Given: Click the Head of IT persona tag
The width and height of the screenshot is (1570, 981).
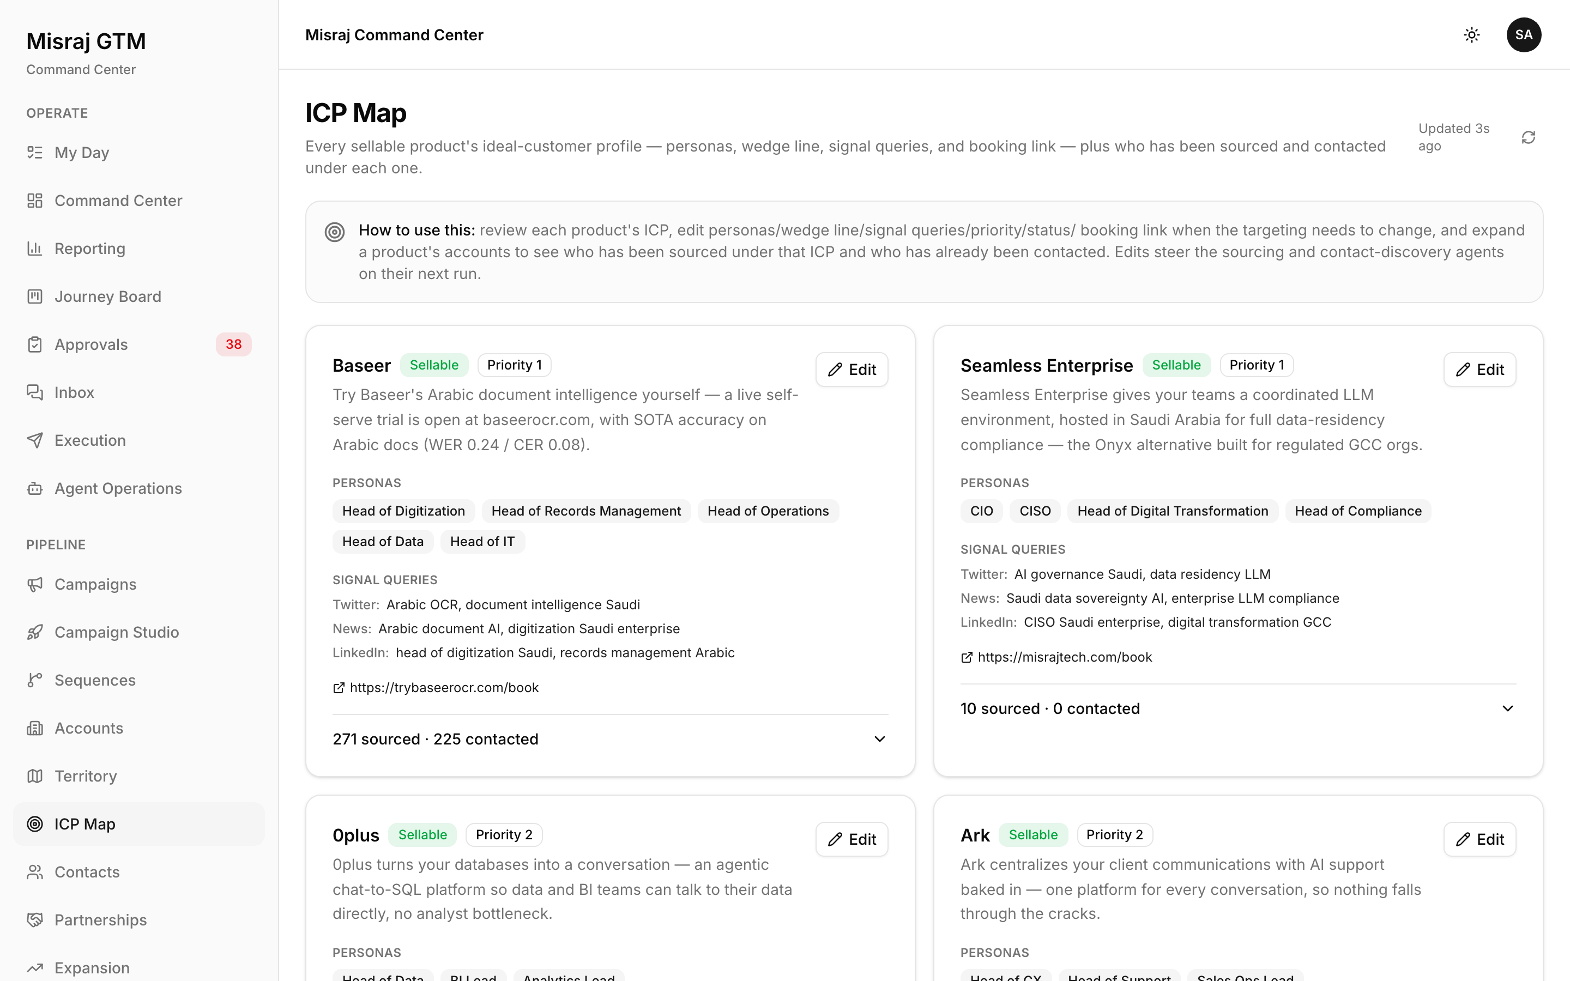Looking at the screenshot, I should (482, 542).
